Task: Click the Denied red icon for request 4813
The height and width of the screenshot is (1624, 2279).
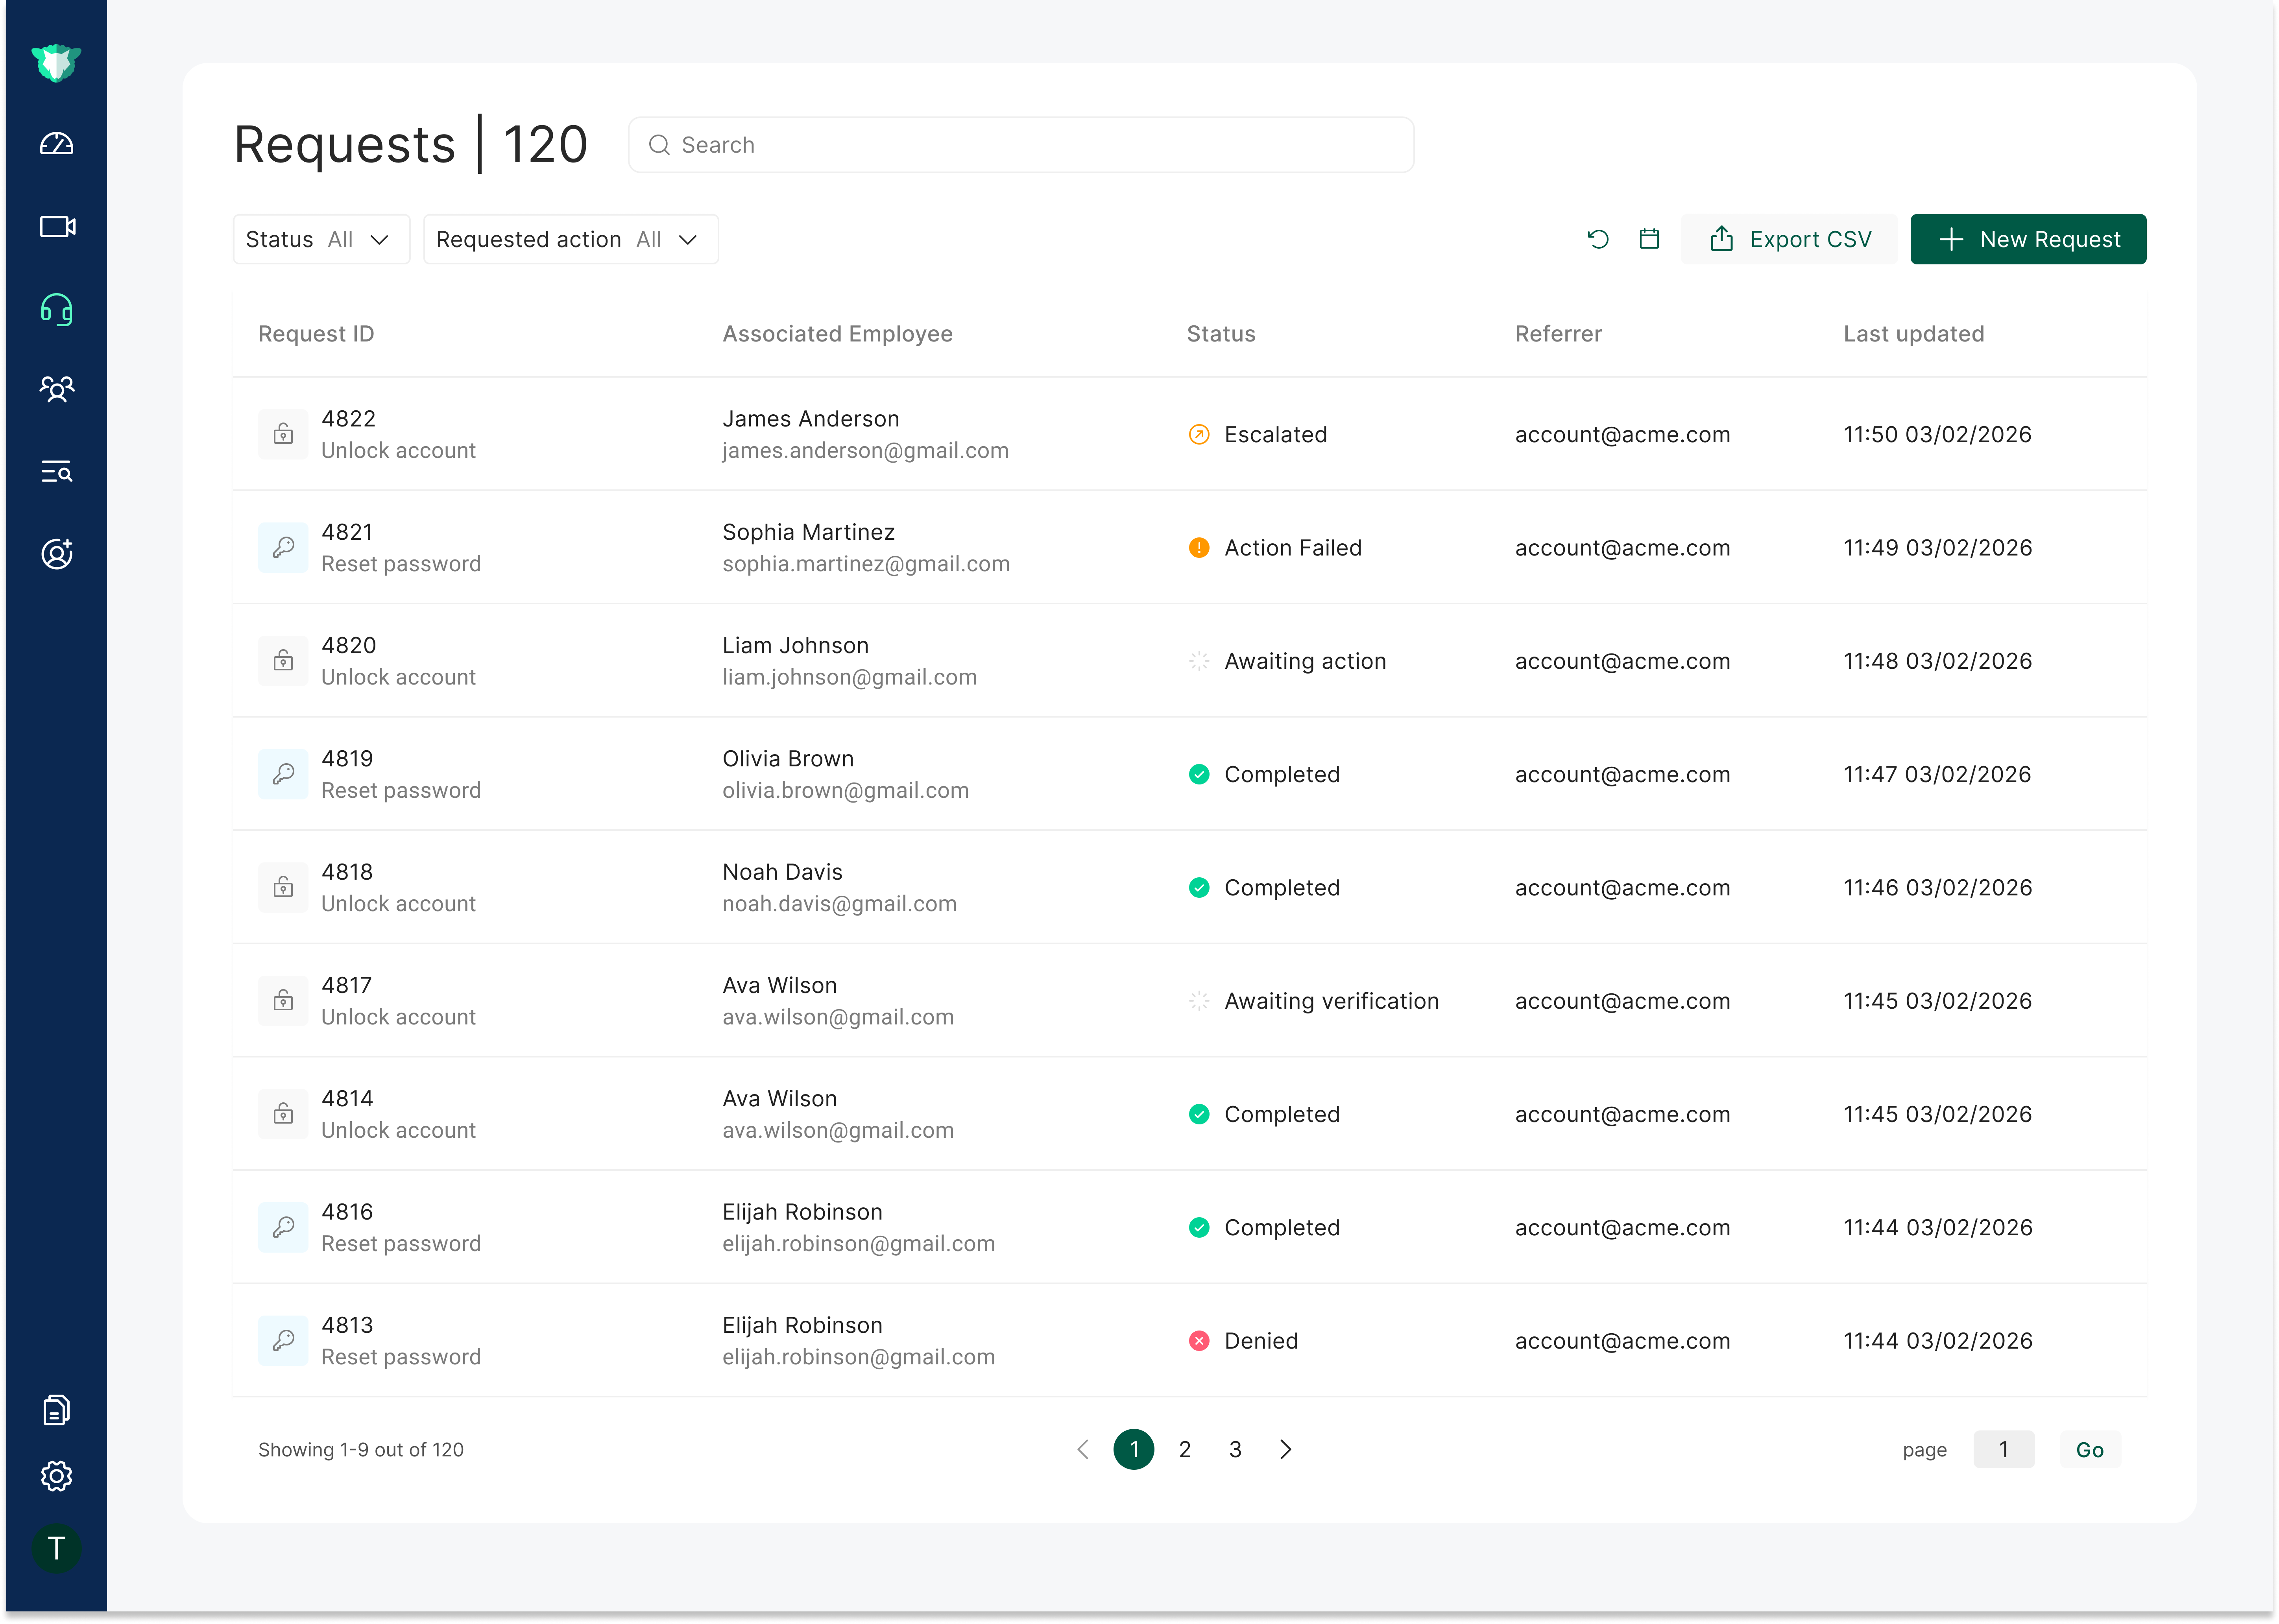Action: [1199, 1341]
